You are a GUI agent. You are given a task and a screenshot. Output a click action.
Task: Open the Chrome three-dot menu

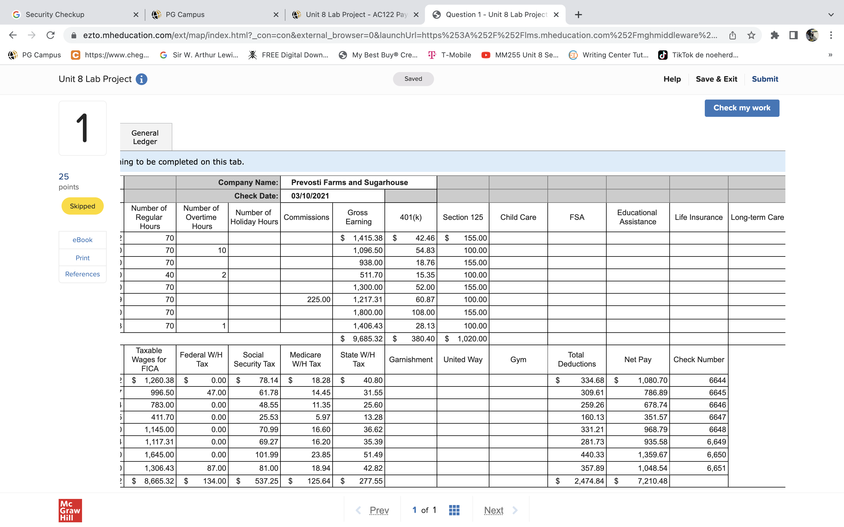[x=831, y=35]
